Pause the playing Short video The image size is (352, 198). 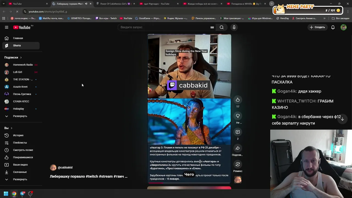(x=189, y=109)
